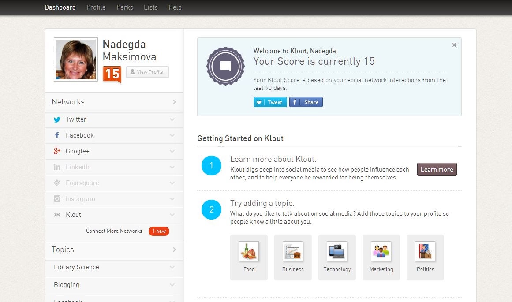
Task: Click step 2 blue circle
Action: pyautogui.click(x=211, y=209)
